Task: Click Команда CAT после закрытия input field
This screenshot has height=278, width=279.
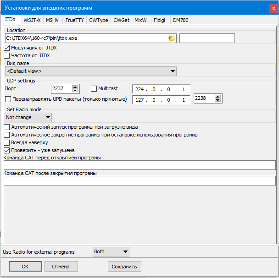Action: click(x=139, y=180)
